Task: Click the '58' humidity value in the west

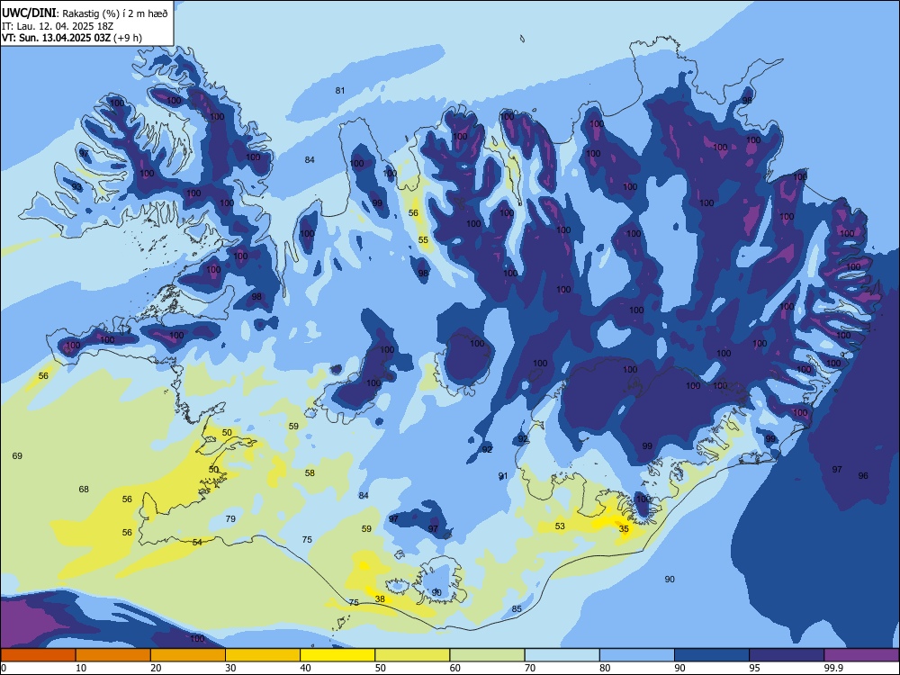Action: 310,473
